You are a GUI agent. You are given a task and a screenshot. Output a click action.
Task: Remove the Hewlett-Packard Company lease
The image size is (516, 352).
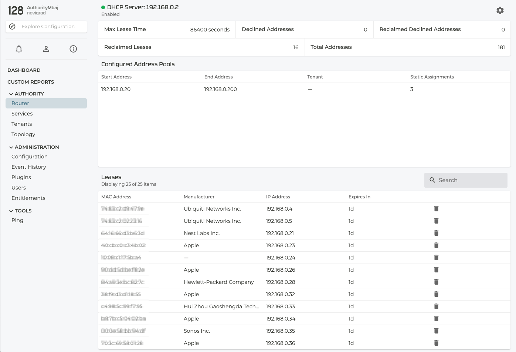coord(436,282)
